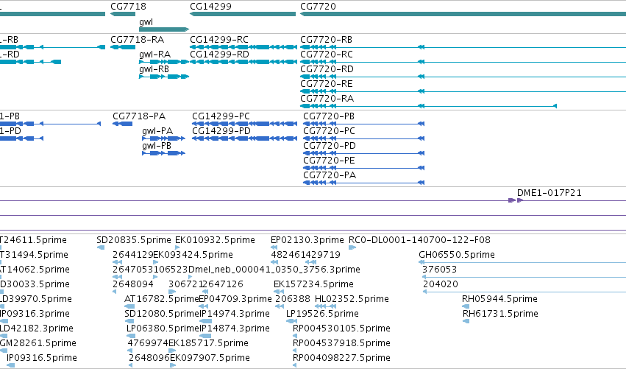Click the CG14299-PD protein label
Screen dimensions: 626x369
[x=221, y=131]
